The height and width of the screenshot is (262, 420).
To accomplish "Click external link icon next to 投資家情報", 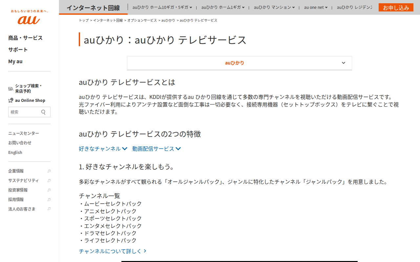I will tap(49, 190).
